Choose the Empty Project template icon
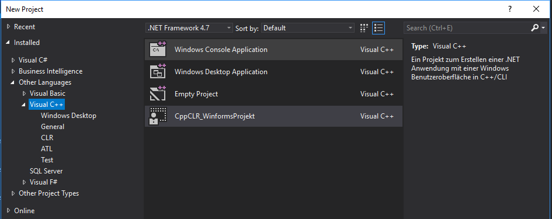Image resolution: width=552 pixels, height=219 pixels. point(157,93)
